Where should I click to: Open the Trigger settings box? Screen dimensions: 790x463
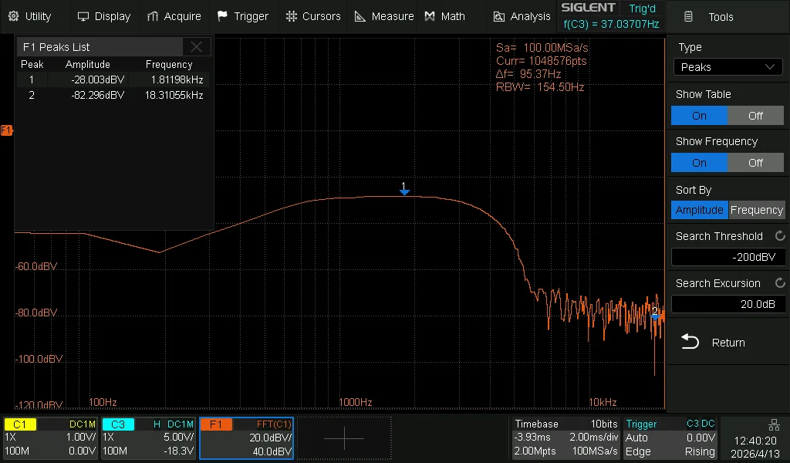[671, 438]
